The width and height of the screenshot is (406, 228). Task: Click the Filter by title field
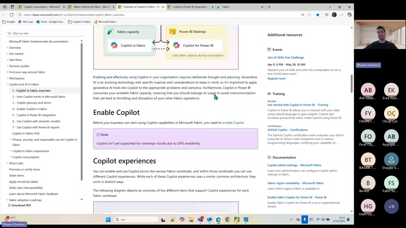point(44,33)
